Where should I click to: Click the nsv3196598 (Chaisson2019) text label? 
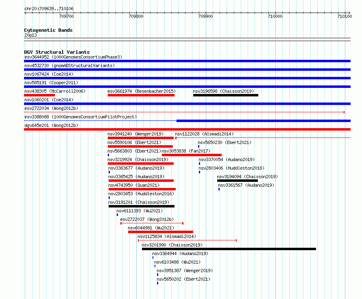click(x=223, y=91)
